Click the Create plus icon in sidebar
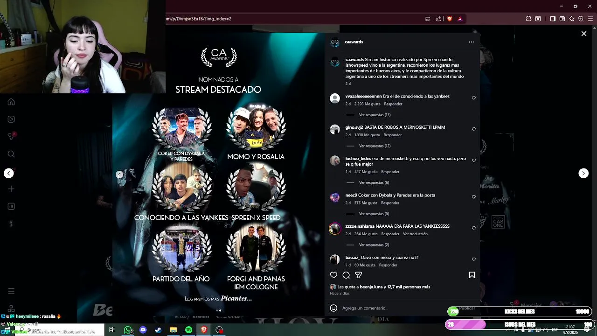 pos(11,189)
